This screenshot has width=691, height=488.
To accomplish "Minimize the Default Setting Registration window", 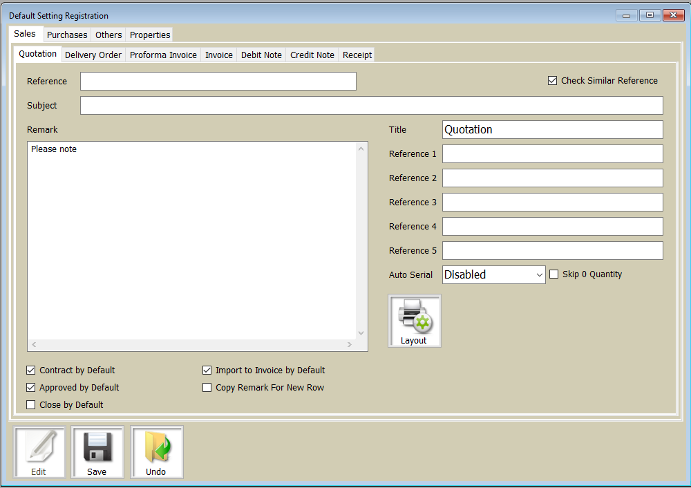I will (627, 15).
